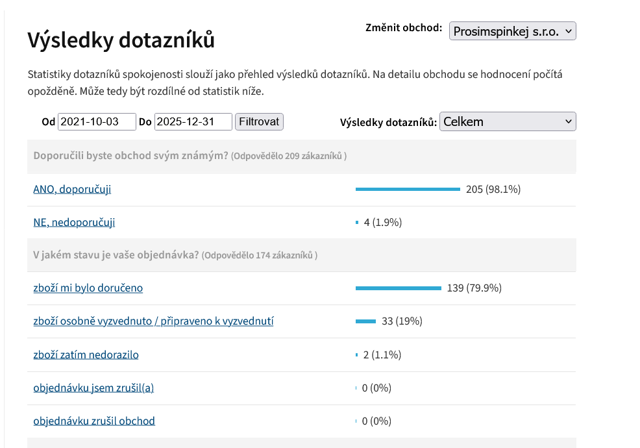Open the ANO, doporučuji link
The height and width of the screenshot is (448, 640).
click(x=72, y=189)
